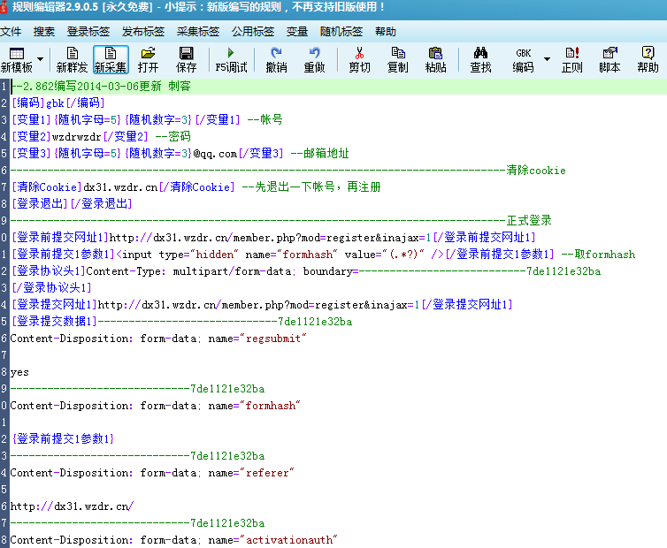Cut selection with 剪切 scissors icon
Viewport: 667px width, 548px height.
click(359, 60)
